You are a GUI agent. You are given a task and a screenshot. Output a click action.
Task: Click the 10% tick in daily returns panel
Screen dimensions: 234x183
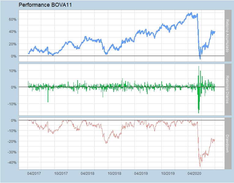click(12, 71)
